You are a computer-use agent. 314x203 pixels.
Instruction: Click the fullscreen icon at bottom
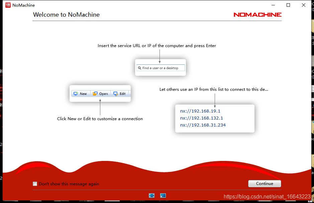click(151, 196)
